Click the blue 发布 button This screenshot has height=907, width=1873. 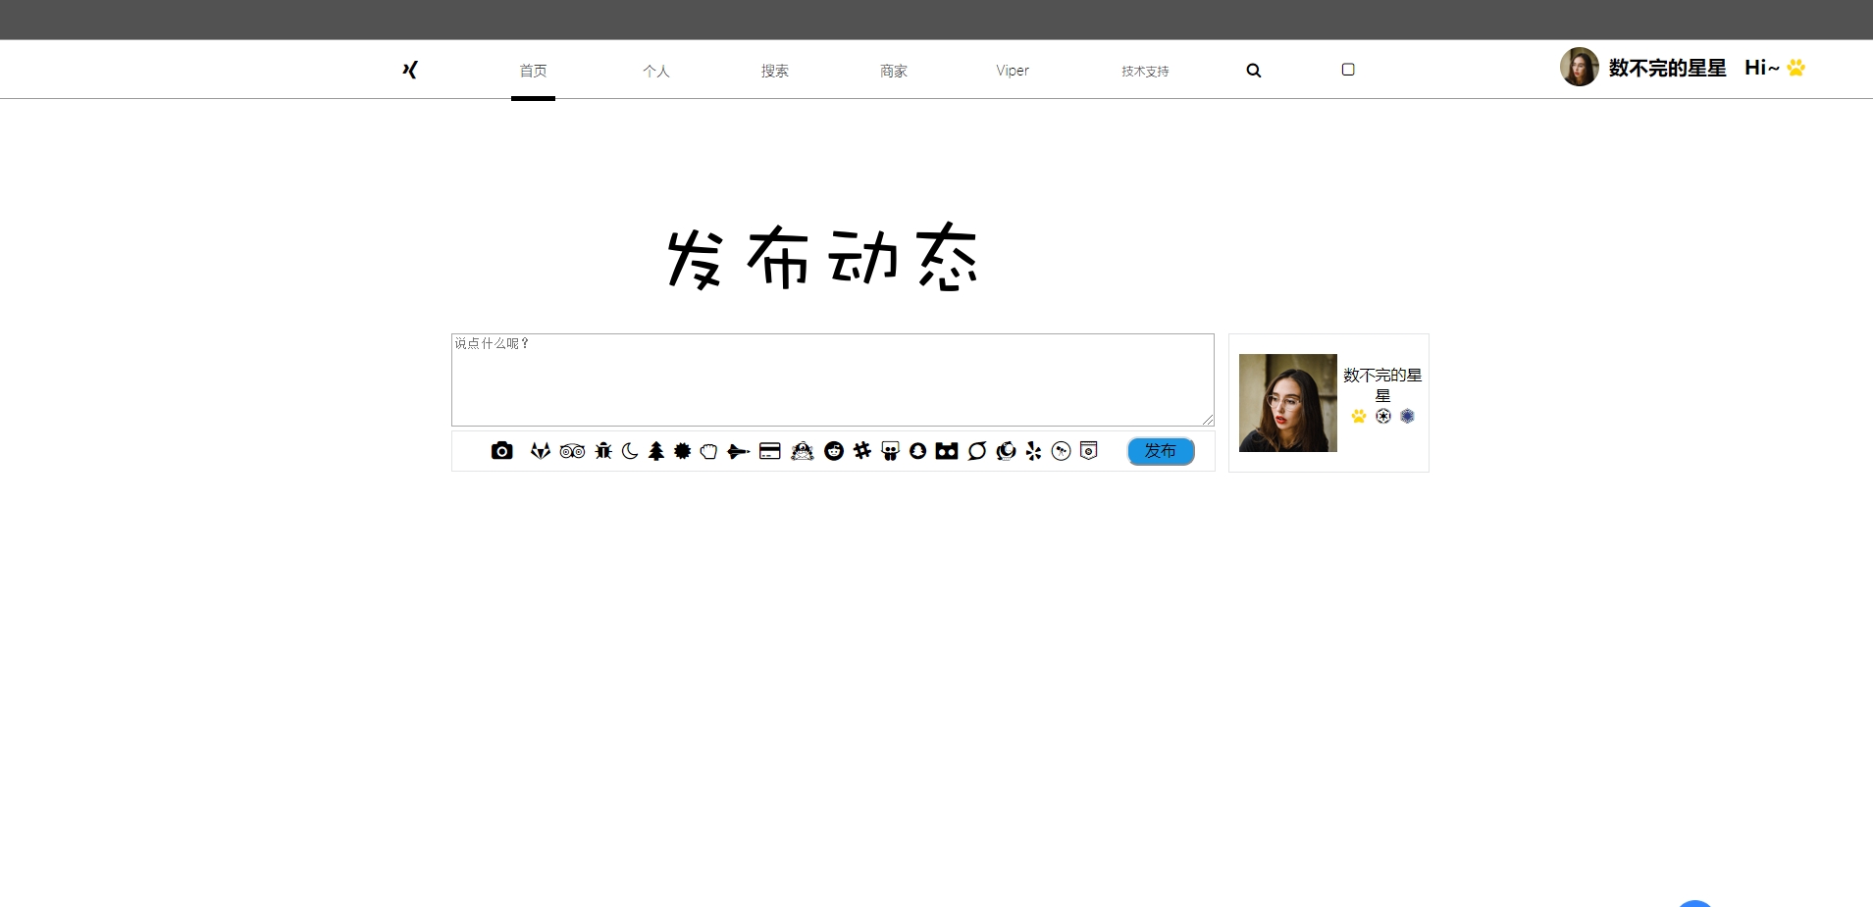pyautogui.click(x=1161, y=451)
